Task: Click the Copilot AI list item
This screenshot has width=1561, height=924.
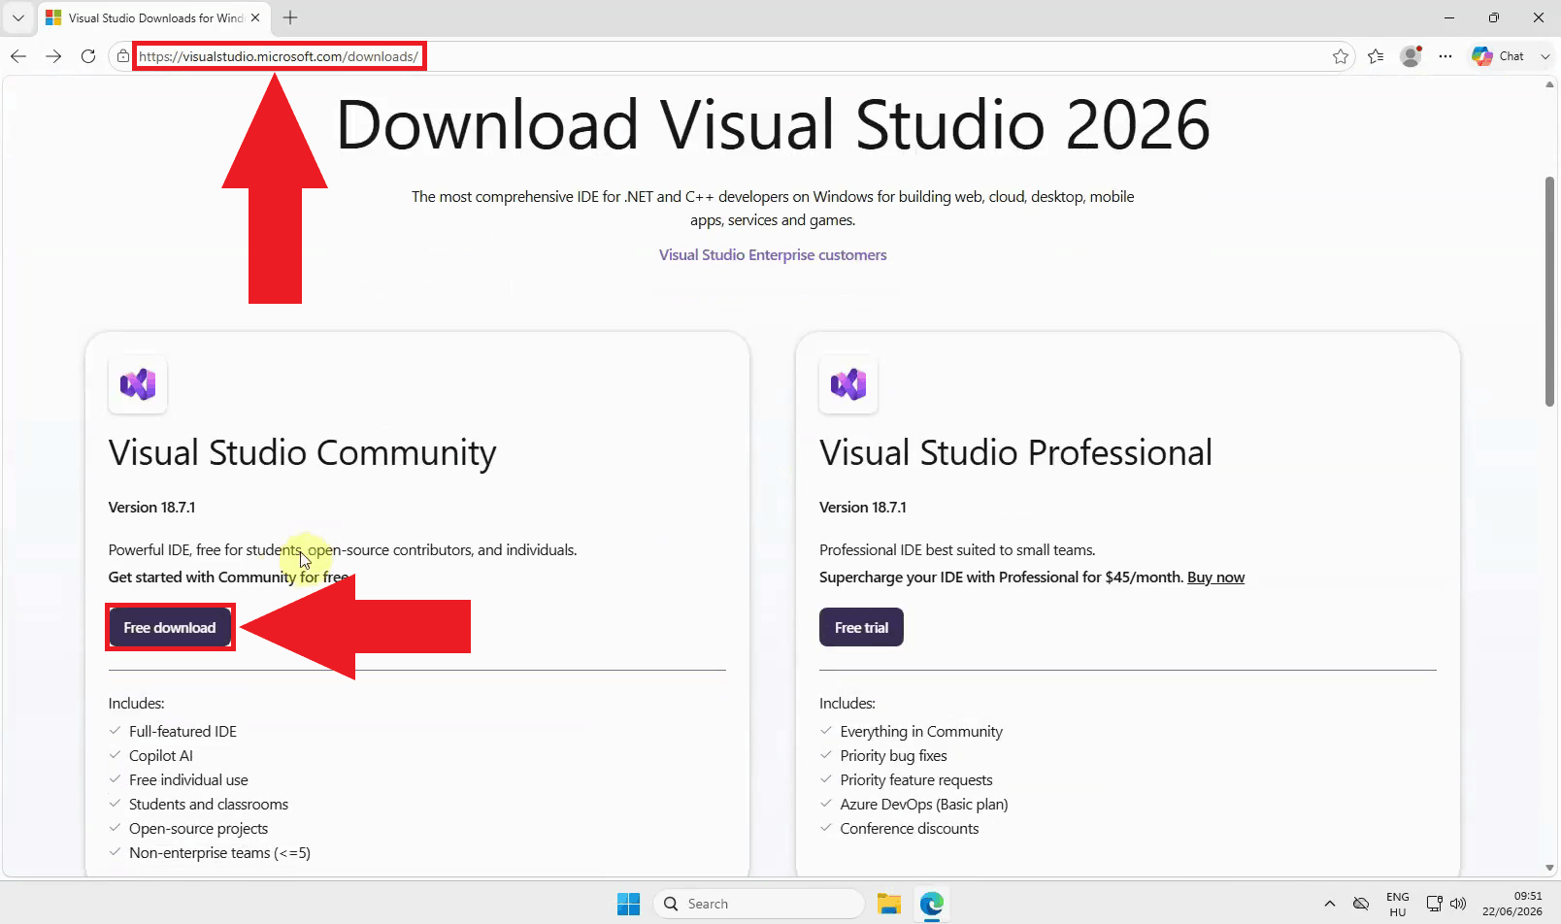Action: [160, 755]
